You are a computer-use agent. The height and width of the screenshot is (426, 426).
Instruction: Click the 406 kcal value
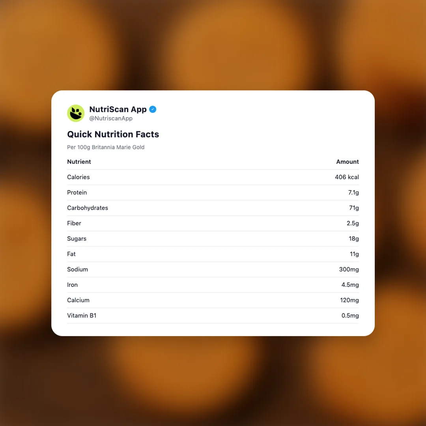[x=347, y=177]
